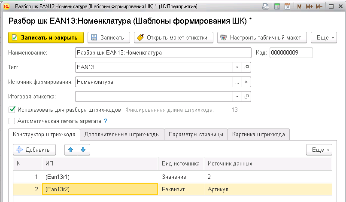The image size is (346, 202).
Task: Maximize the window
Action: point(331,6)
